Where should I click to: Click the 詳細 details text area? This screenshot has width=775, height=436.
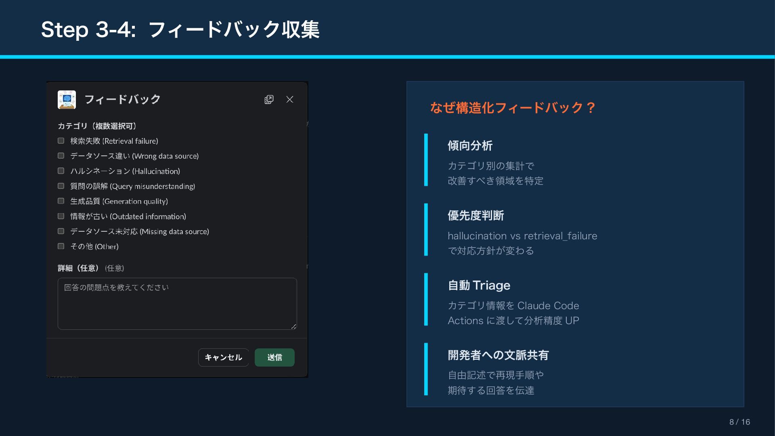pyautogui.click(x=177, y=304)
